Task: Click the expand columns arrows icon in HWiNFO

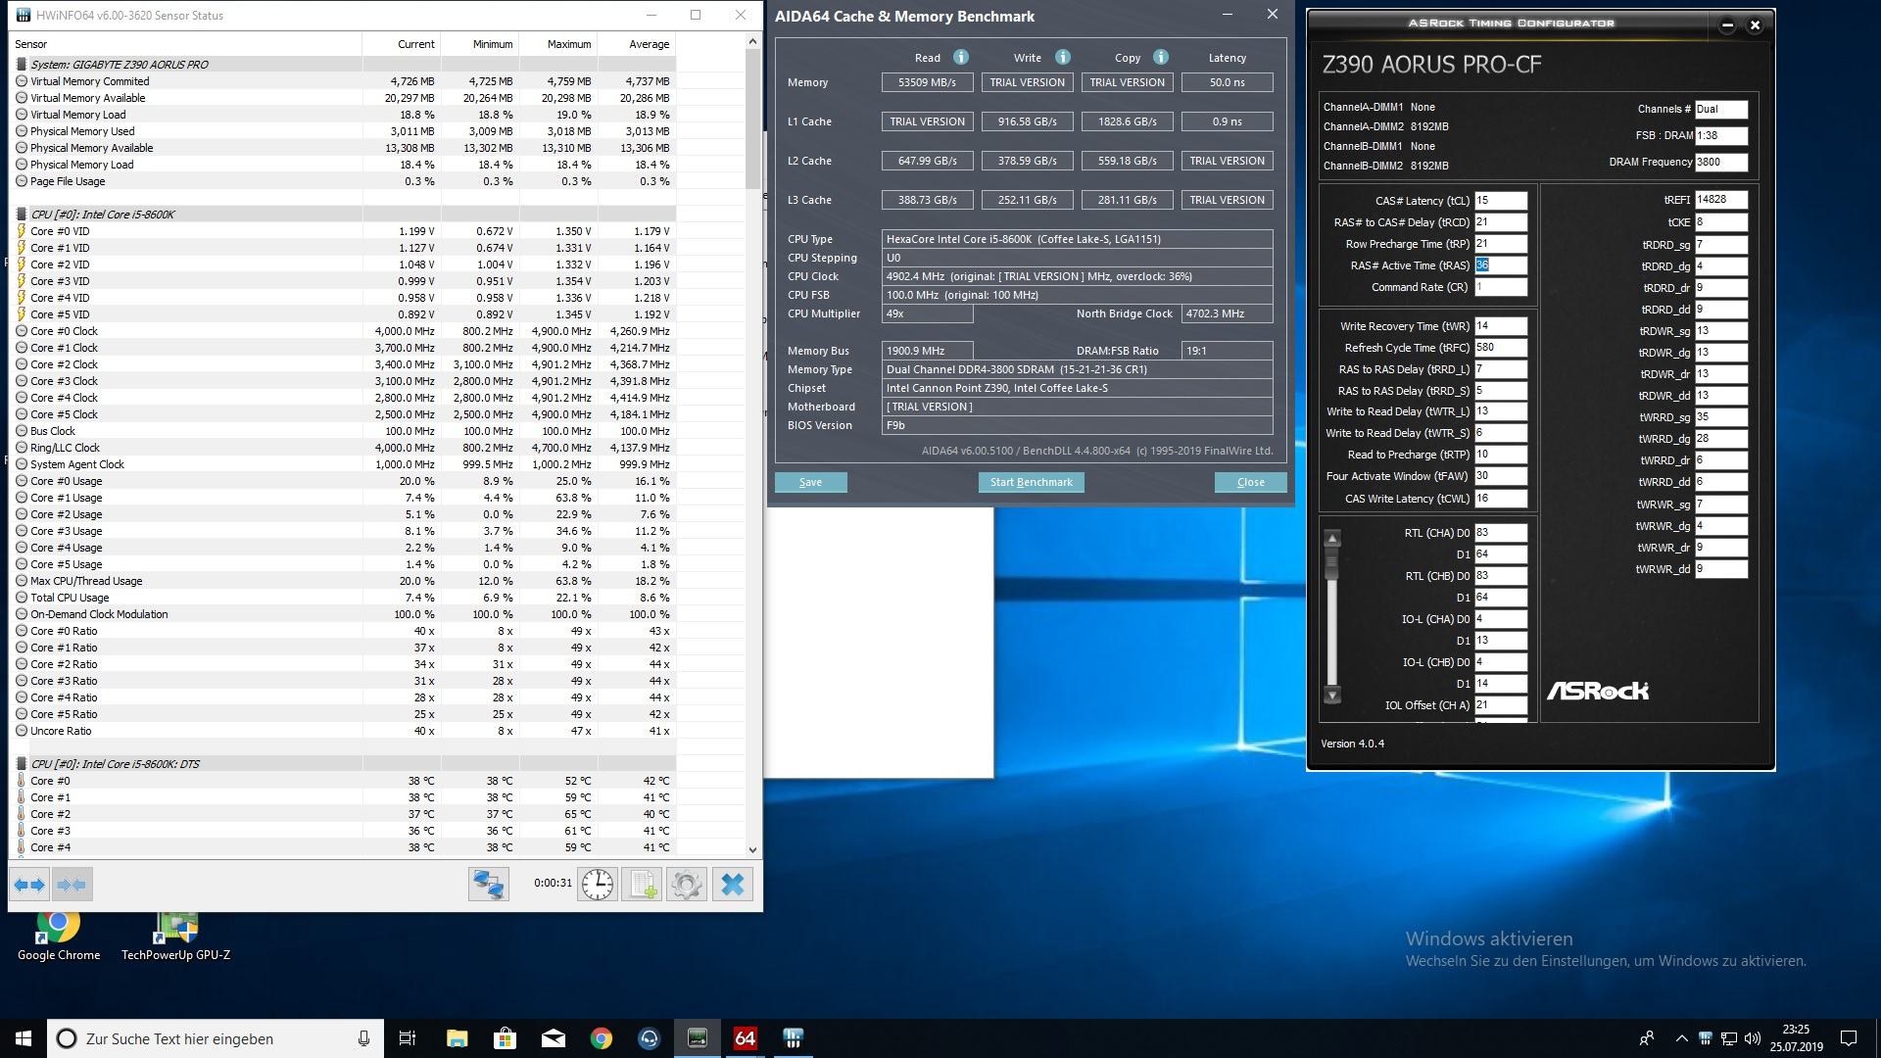Action: 29,885
